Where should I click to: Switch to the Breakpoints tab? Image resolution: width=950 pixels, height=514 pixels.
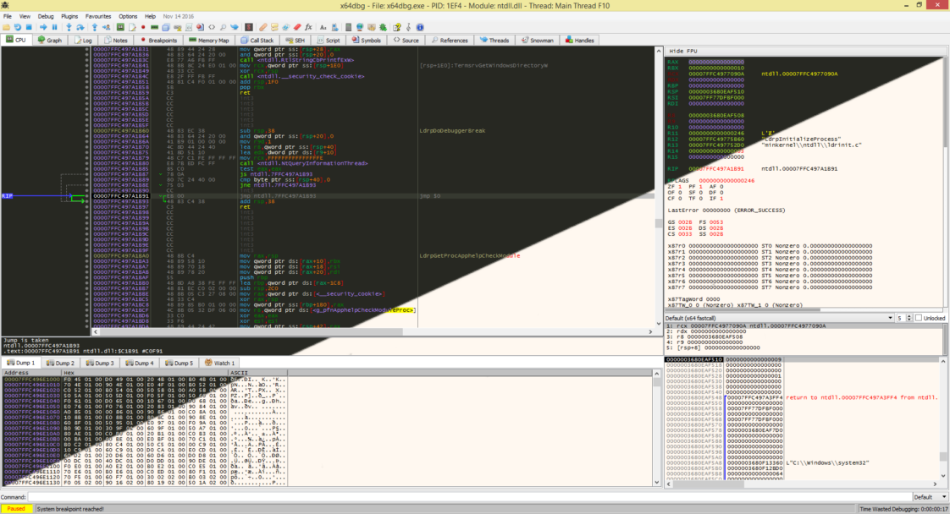(163, 40)
